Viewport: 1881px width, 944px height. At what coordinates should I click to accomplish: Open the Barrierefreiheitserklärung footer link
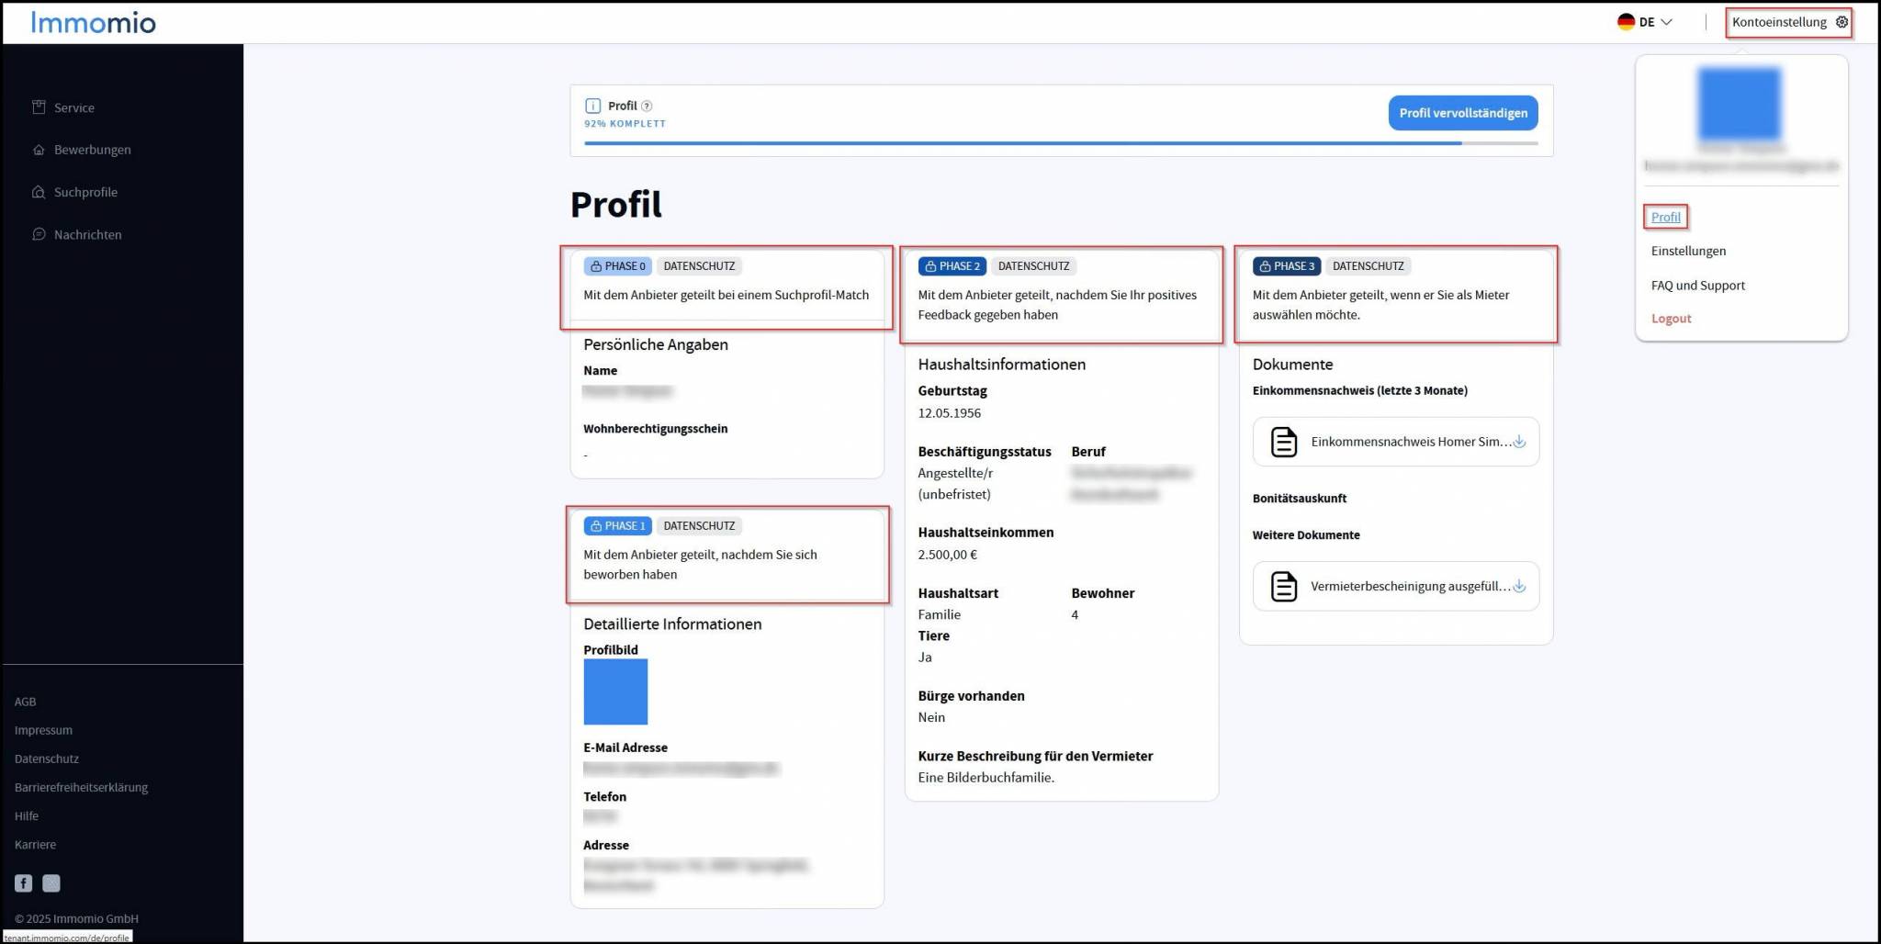click(81, 787)
